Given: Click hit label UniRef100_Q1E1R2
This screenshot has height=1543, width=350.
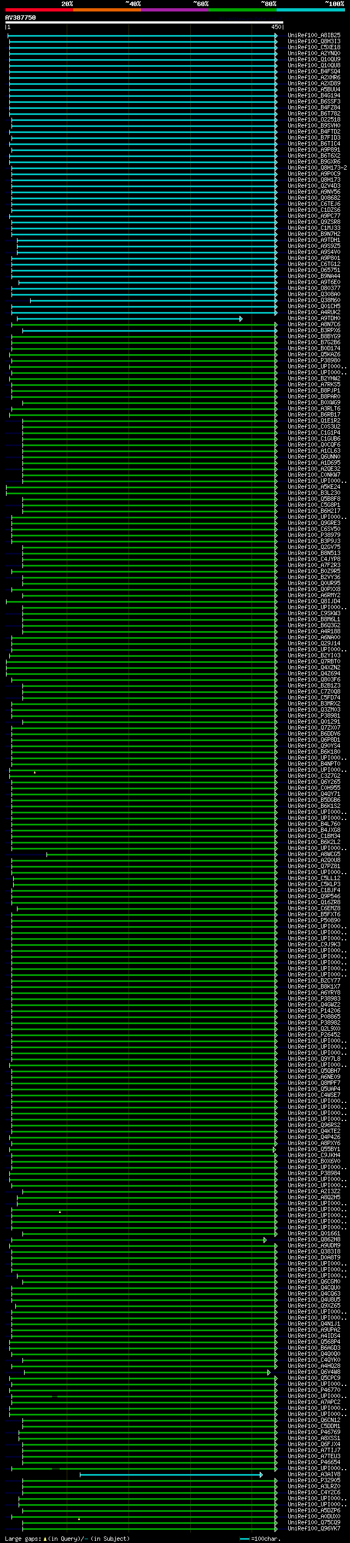Looking at the screenshot, I should [314, 421].
